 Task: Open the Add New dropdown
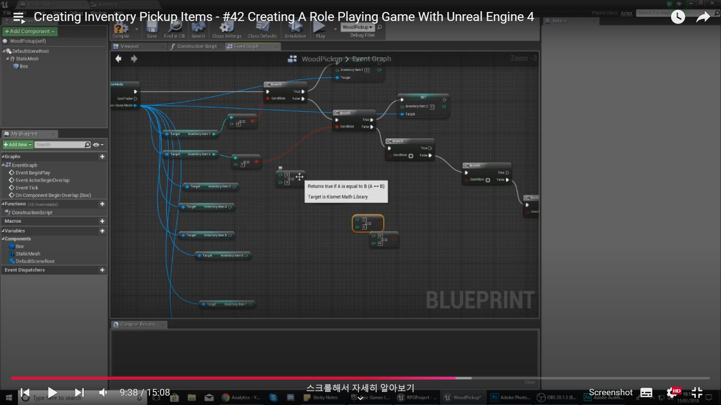click(17, 144)
